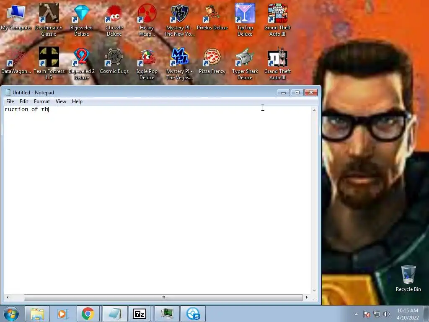Viewport: 429px width, 322px height.
Task: Open the Notepad Edit menu
Action: point(24,101)
